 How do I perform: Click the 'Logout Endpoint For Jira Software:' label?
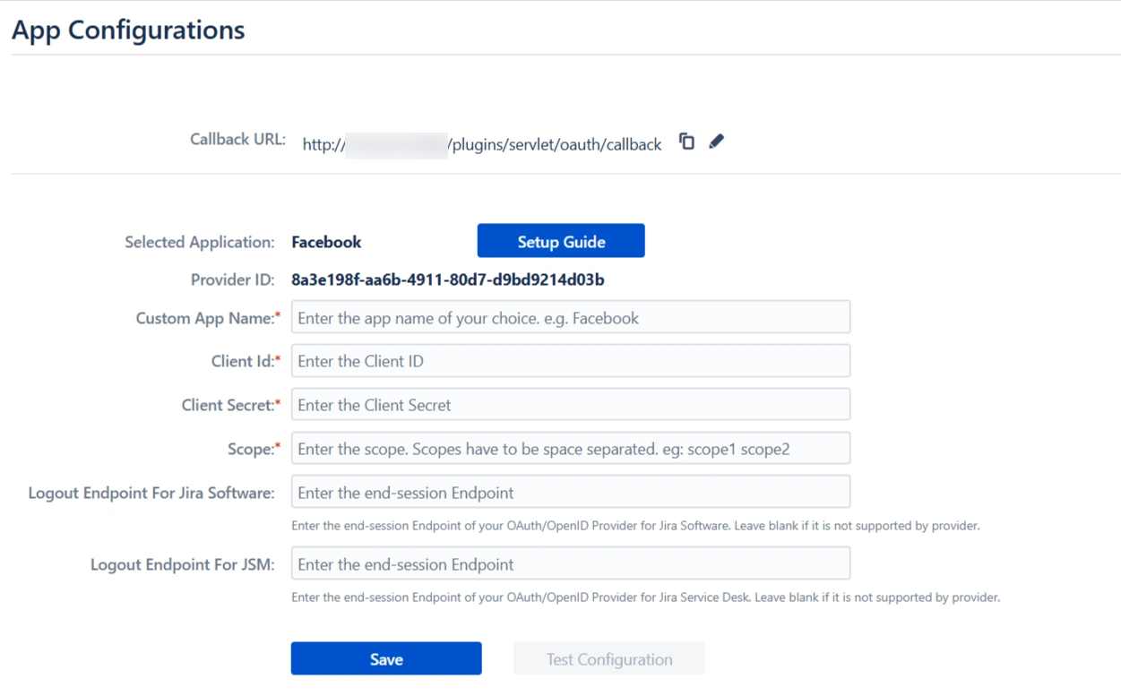click(151, 493)
